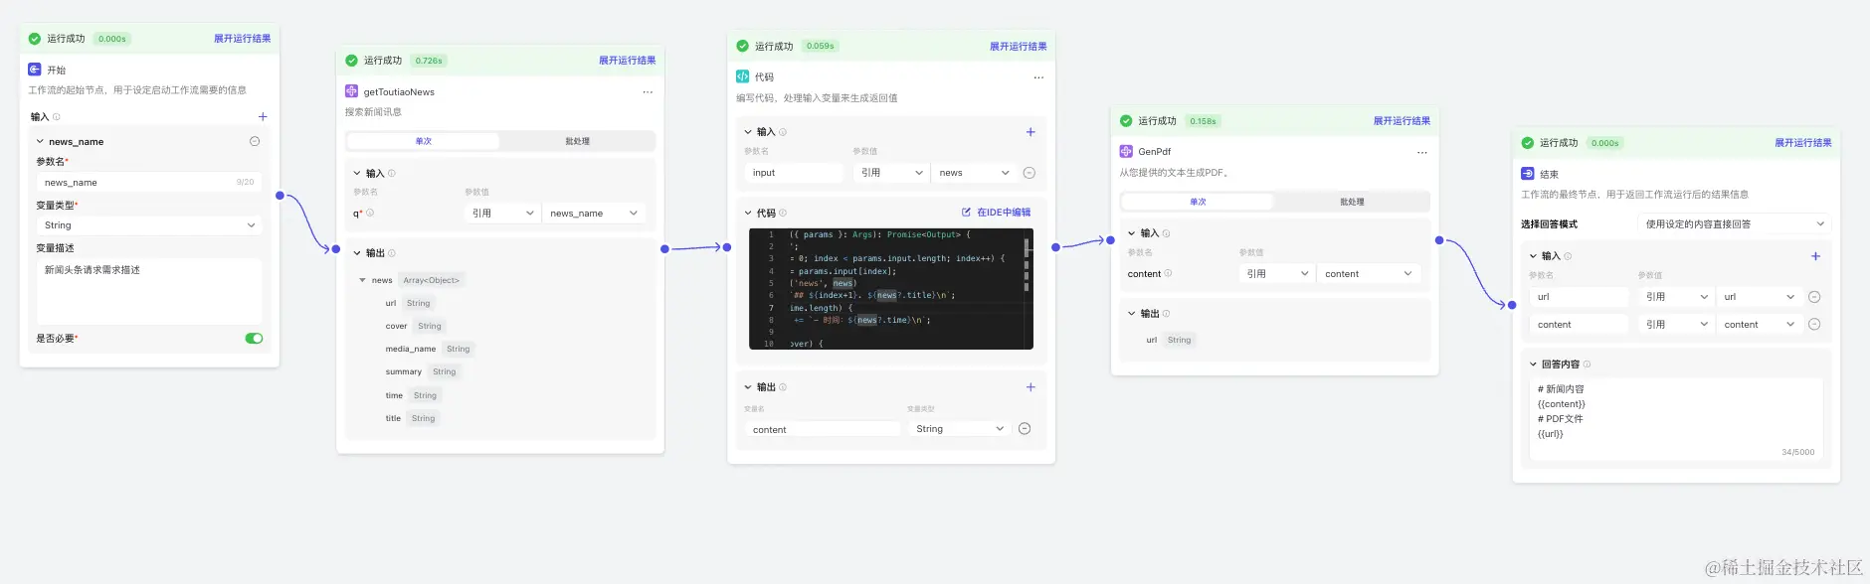
Task: Open 代码 node more options menu
Action: tap(1038, 77)
